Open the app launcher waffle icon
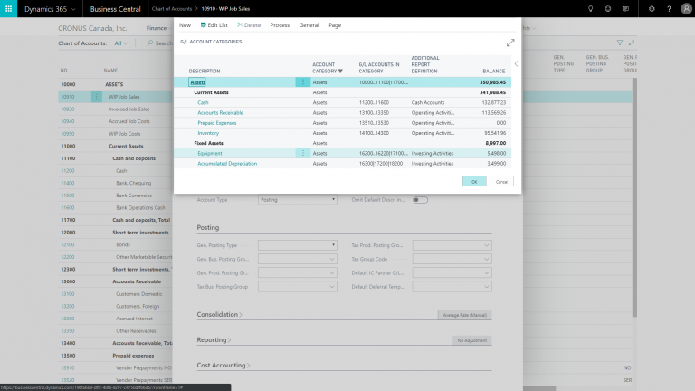 click(8, 8)
